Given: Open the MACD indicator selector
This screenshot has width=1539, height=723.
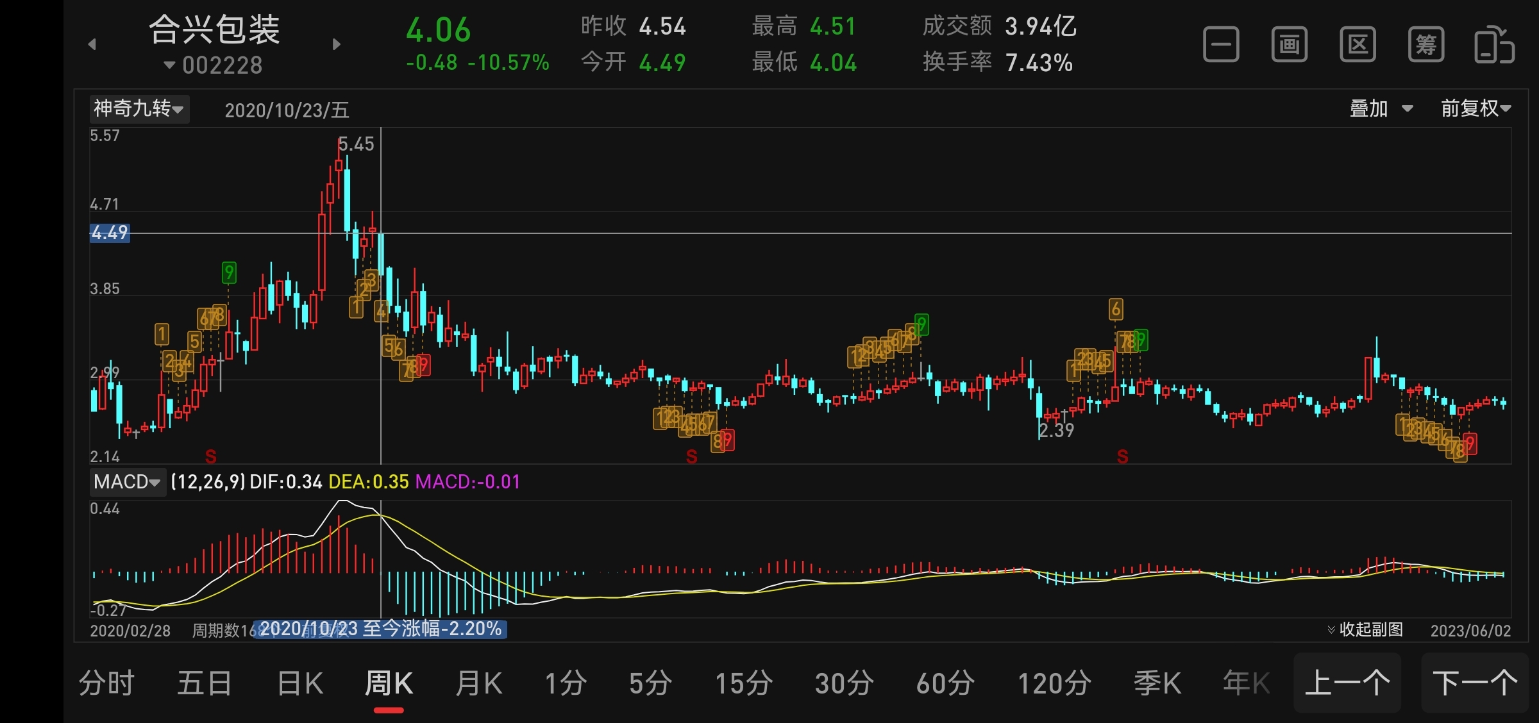Looking at the screenshot, I should pos(127,481).
